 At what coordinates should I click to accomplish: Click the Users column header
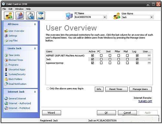[x=67, y=51]
